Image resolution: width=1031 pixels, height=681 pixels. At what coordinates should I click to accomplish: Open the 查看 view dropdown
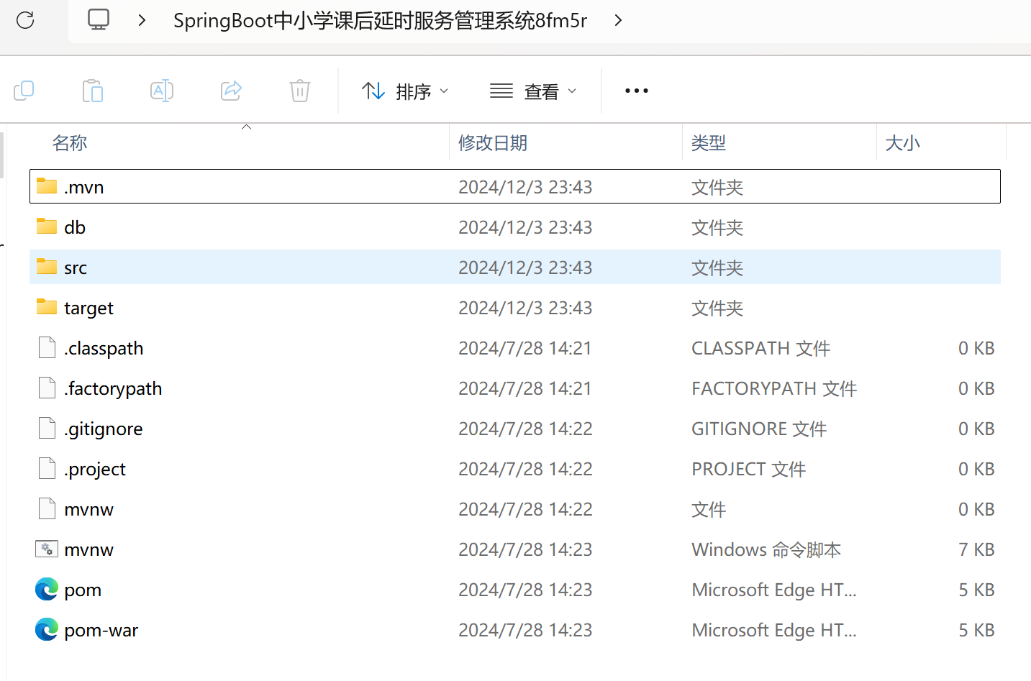[533, 91]
